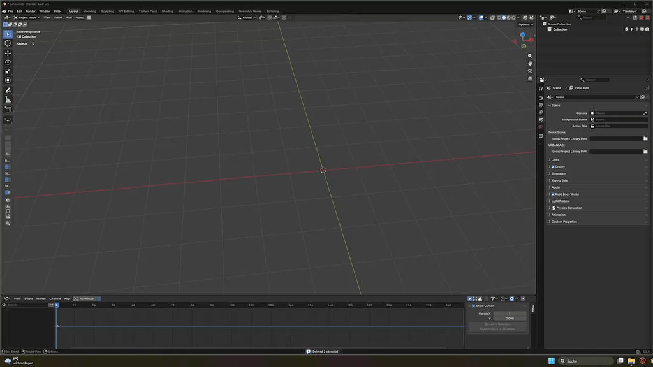The width and height of the screenshot is (653, 367).
Task: Select the Move tool
Action: (8, 54)
